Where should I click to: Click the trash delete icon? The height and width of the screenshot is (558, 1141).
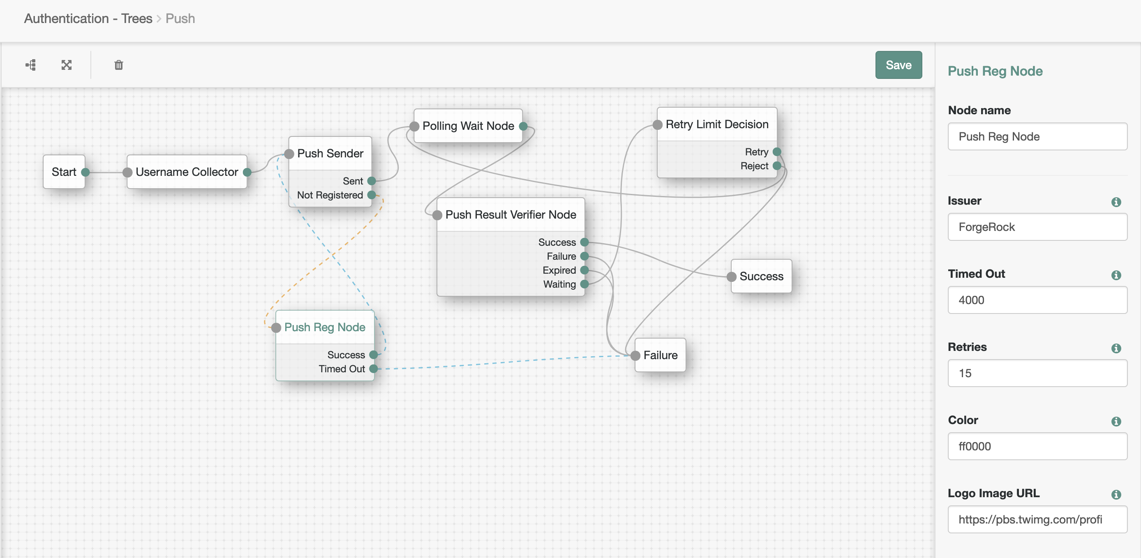pos(118,65)
